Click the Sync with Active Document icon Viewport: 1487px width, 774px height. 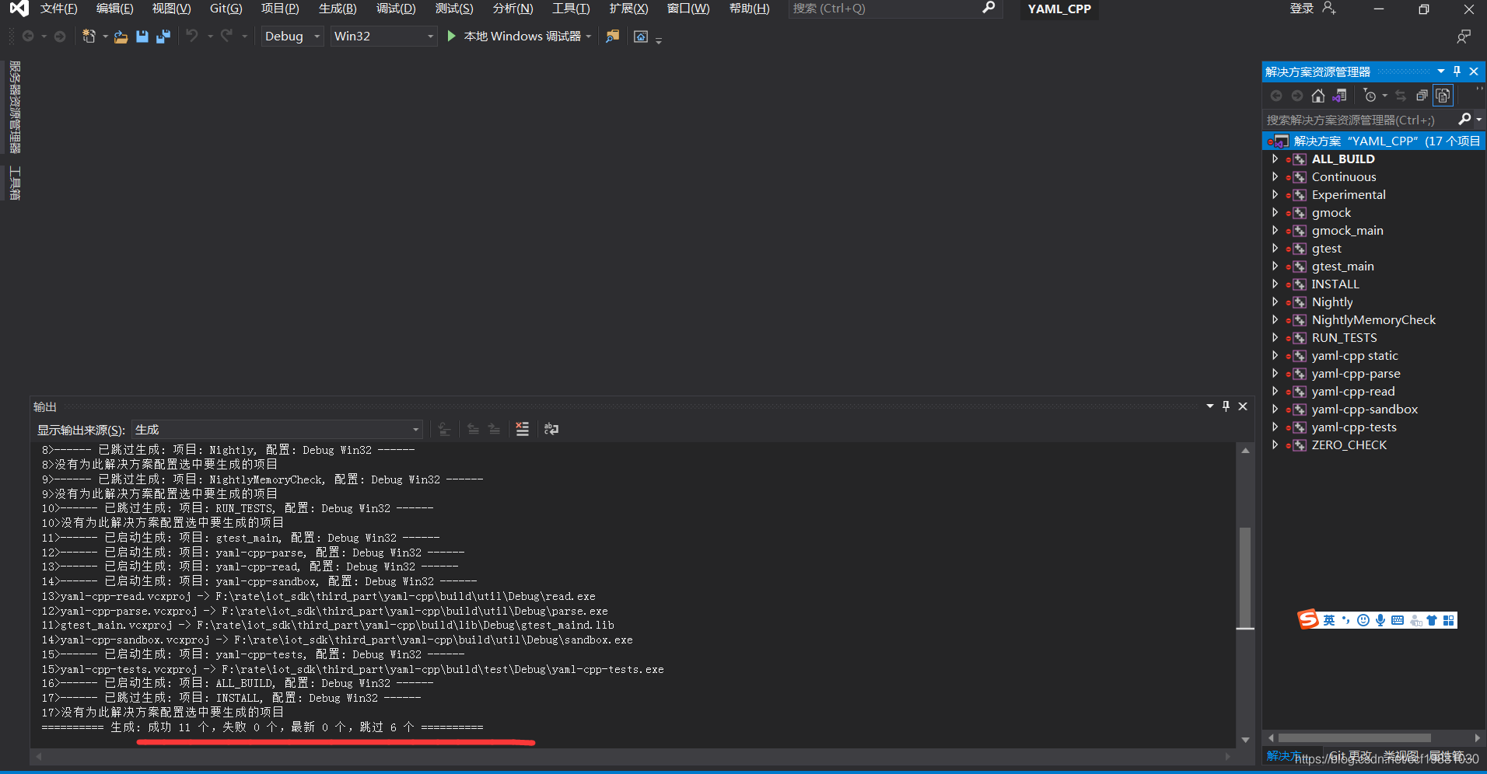pyautogui.click(x=1401, y=96)
